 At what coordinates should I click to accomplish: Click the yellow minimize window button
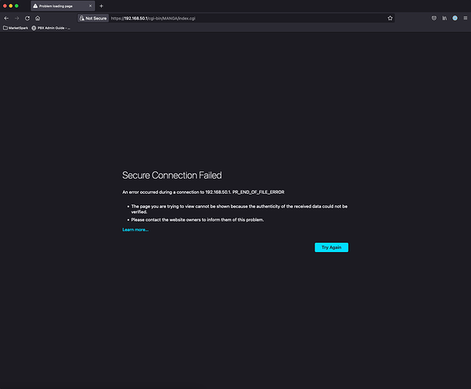(x=11, y=6)
